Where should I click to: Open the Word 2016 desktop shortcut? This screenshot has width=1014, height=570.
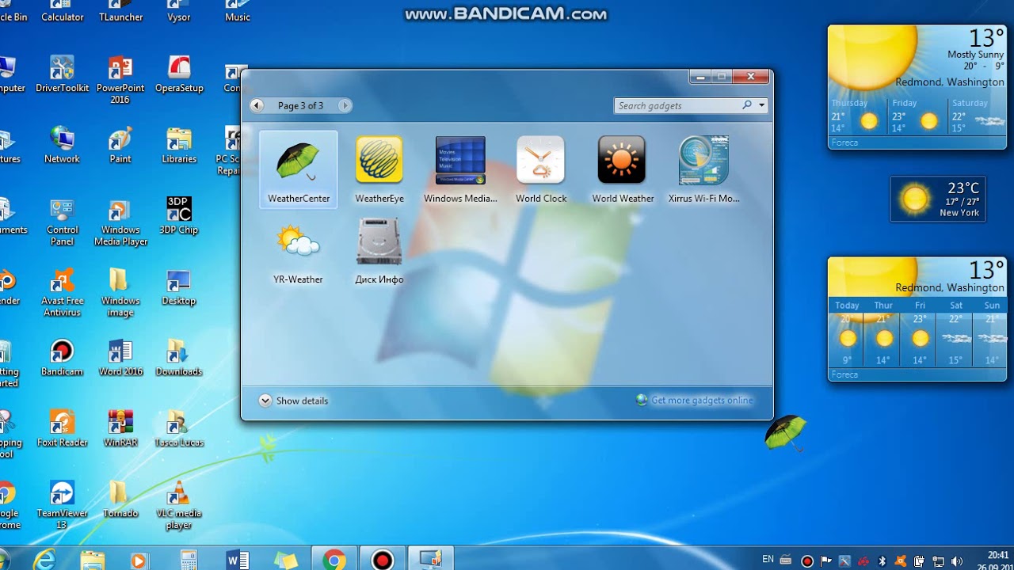coord(120,357)
